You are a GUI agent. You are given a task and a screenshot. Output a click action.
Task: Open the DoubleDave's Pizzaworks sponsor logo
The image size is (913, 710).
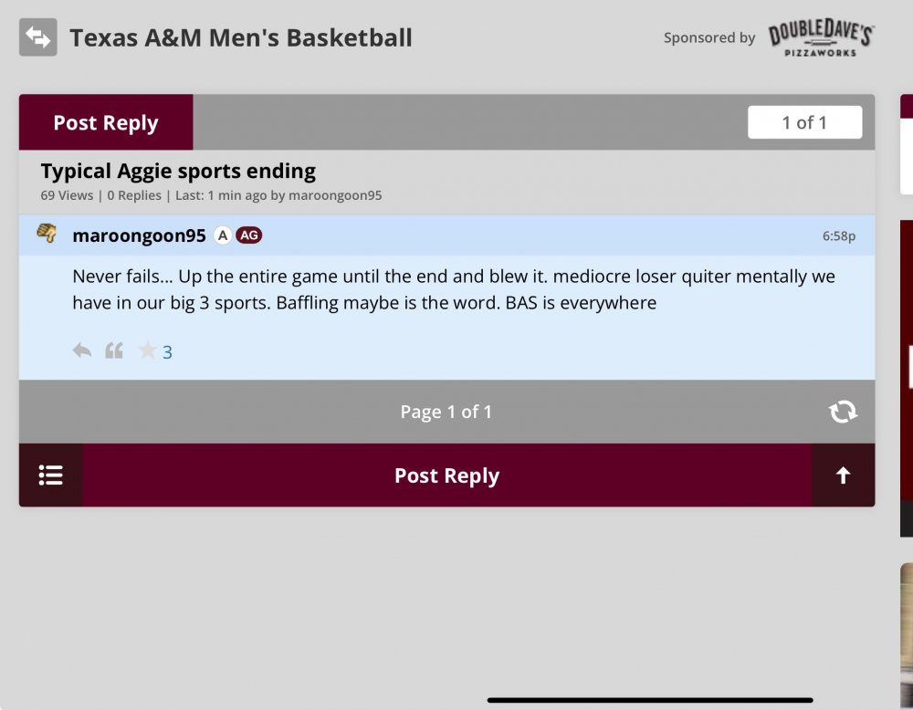point(821,38)
